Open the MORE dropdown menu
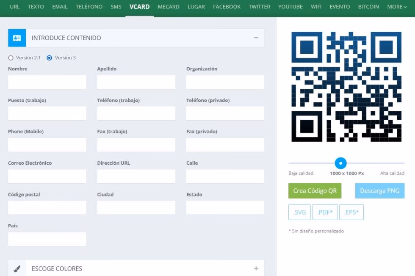 [x=397, y=7]
